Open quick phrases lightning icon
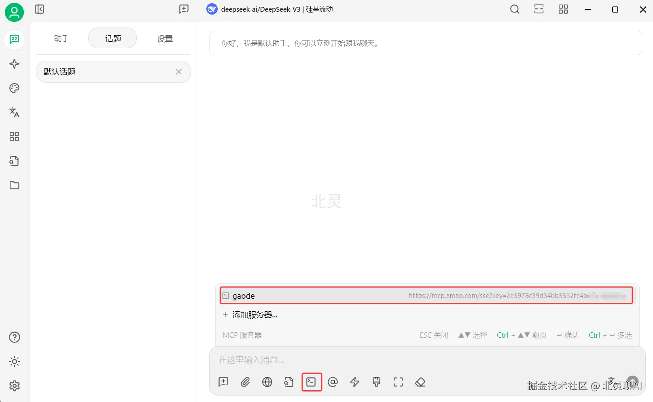Image resolution: width=653 pixels, height=402 pixels. (x=355, y=382)
